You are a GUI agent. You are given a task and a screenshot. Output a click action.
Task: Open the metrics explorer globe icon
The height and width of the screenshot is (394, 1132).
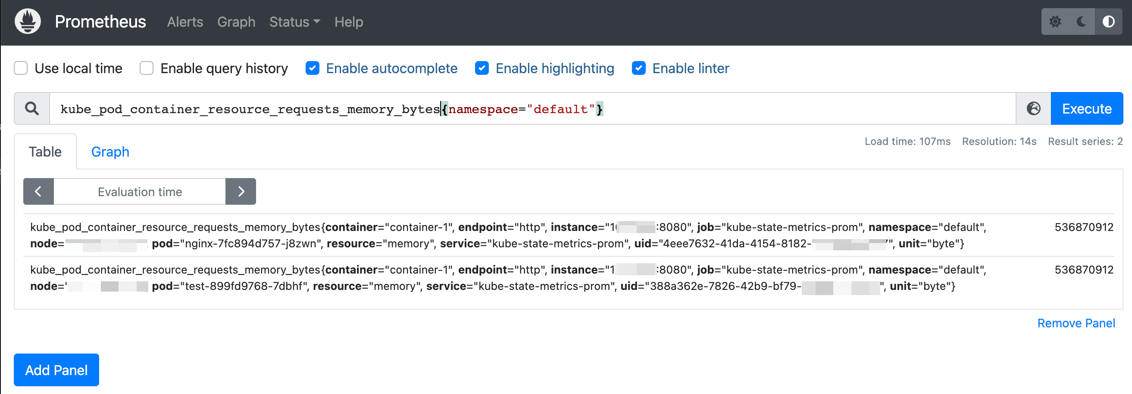1033,108
